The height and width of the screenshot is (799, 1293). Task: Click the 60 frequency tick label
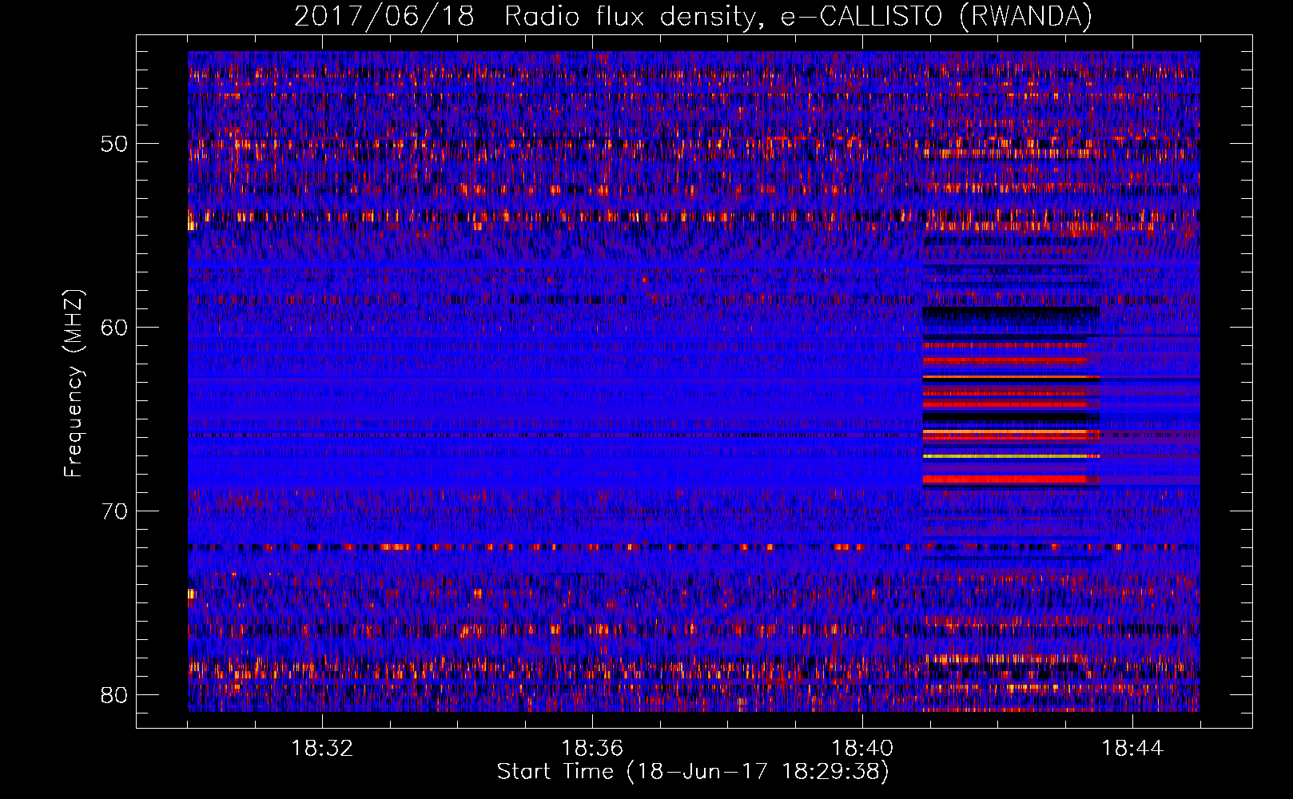(x=114, y=328)
